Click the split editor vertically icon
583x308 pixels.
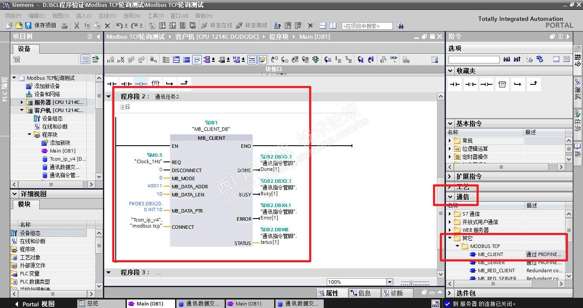[333, 26]
